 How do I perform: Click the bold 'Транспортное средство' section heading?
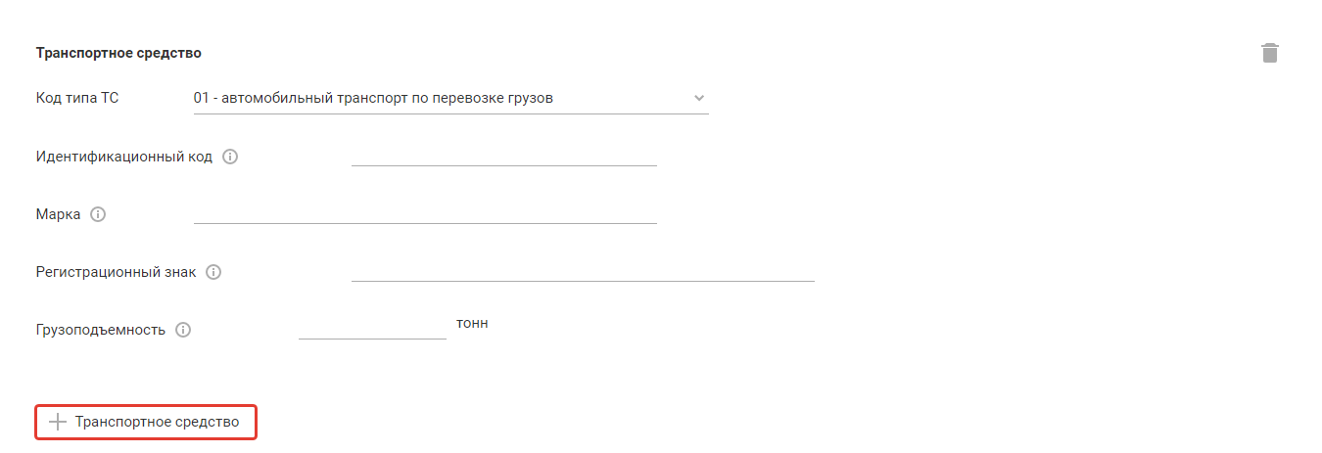click(118, 53)
